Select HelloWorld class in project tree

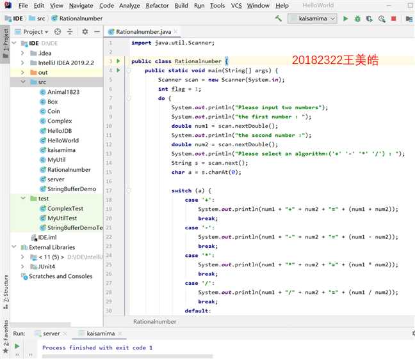tap(59, 141)
